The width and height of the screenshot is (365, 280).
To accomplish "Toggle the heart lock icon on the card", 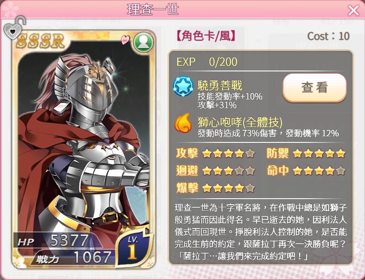I will 14,28.
